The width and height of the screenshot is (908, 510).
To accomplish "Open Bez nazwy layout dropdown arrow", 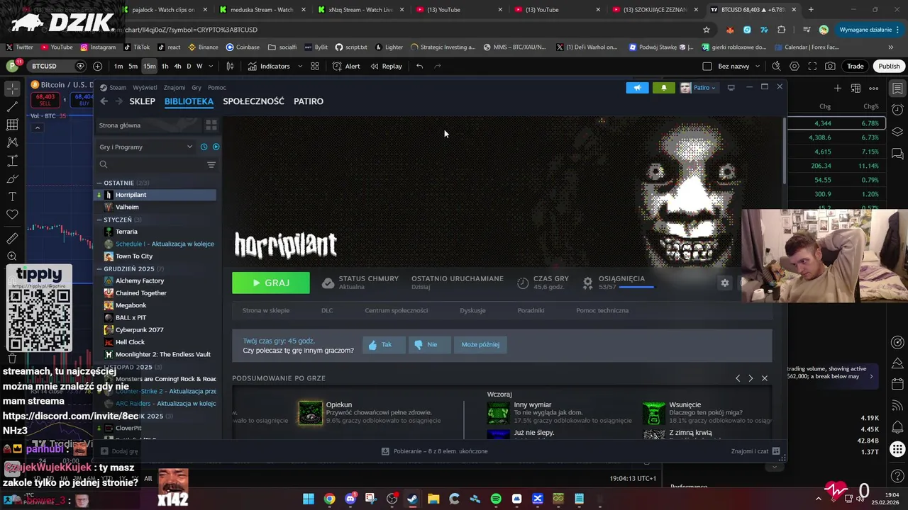I will point(758,66).
